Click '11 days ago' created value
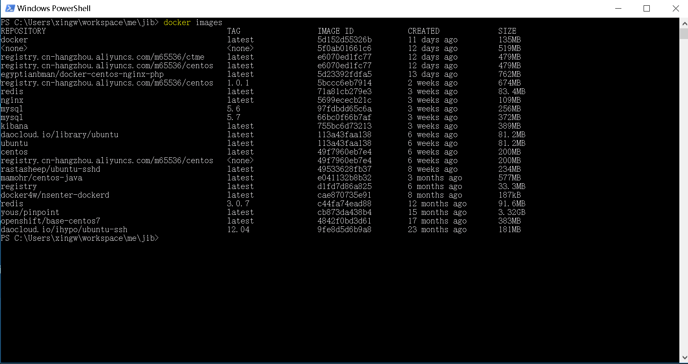 tap(433, 40)
